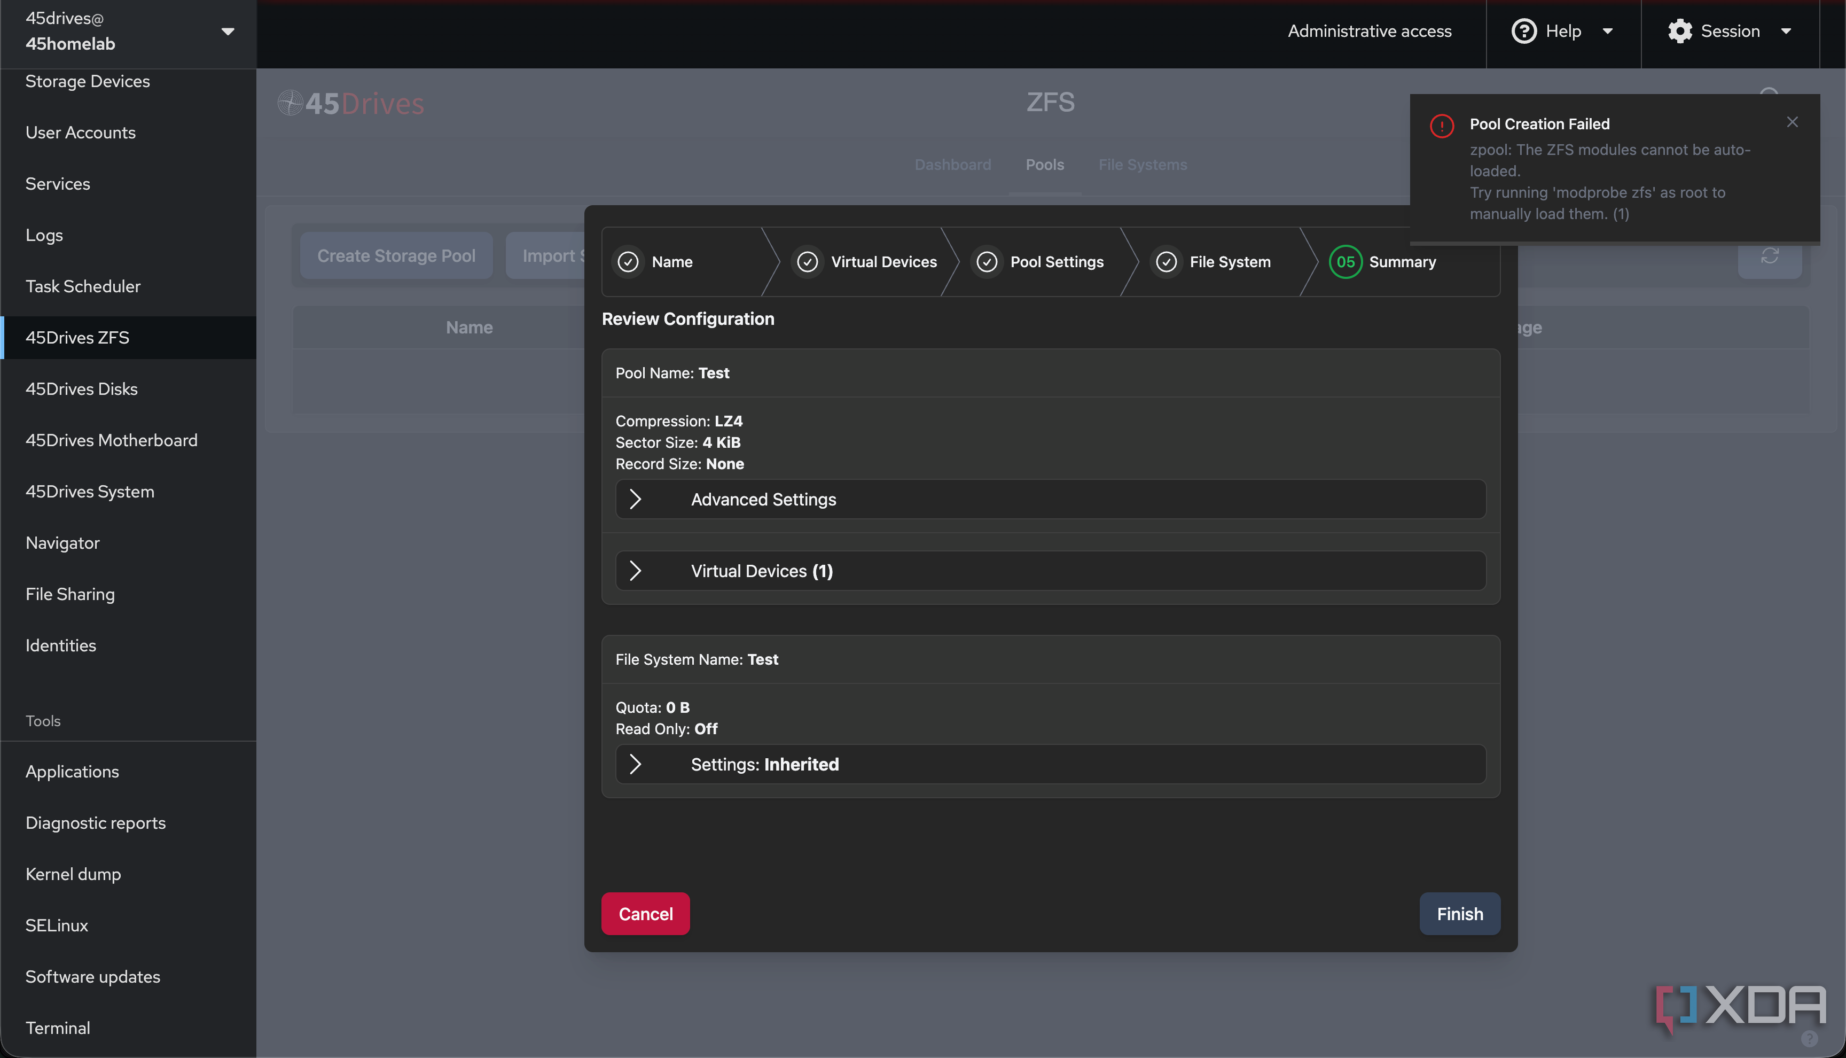Select 45Drives ZFS in sidebar
This screenshot has width=1846, height=1058.
[x=129, y=337]
